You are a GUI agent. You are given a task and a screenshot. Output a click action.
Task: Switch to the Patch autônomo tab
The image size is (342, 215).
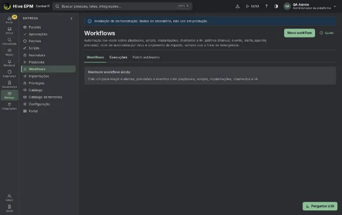pyautogui.click(x=146, y=57)
